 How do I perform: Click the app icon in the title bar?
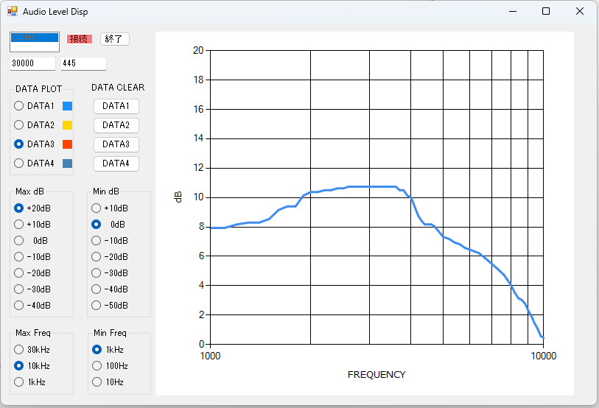[x=12, y=12]
